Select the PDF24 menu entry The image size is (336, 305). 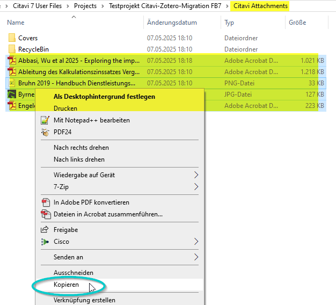(63, 132)
